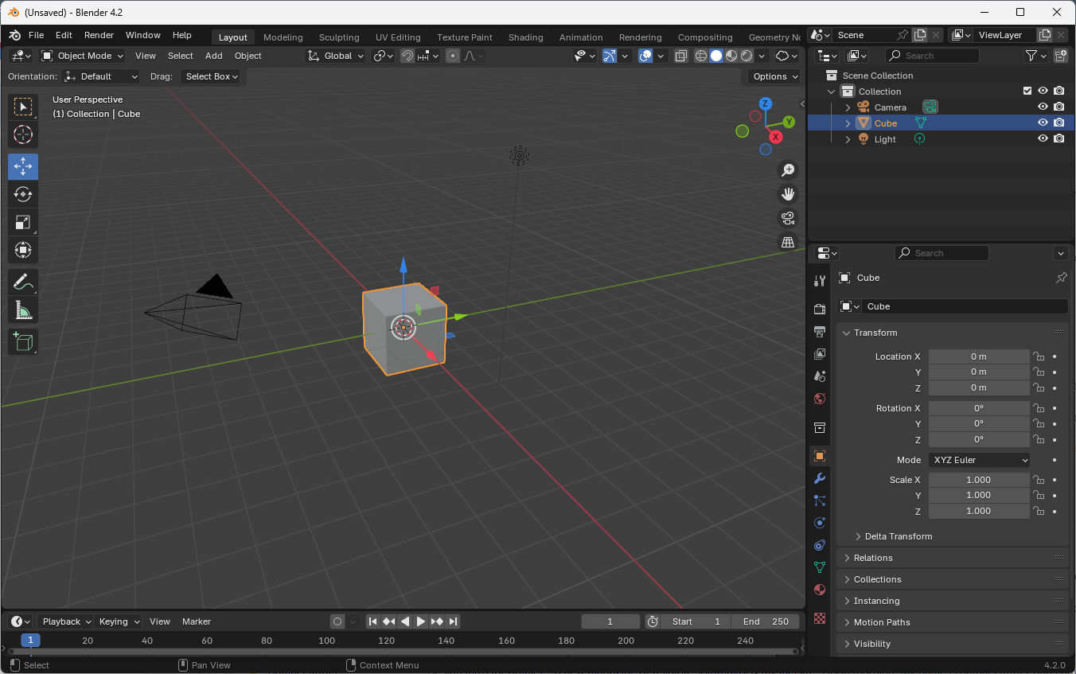Viewport: 1076px width, 674px height.
Task: Jump to timeline end frame
Action: [453, 621]
